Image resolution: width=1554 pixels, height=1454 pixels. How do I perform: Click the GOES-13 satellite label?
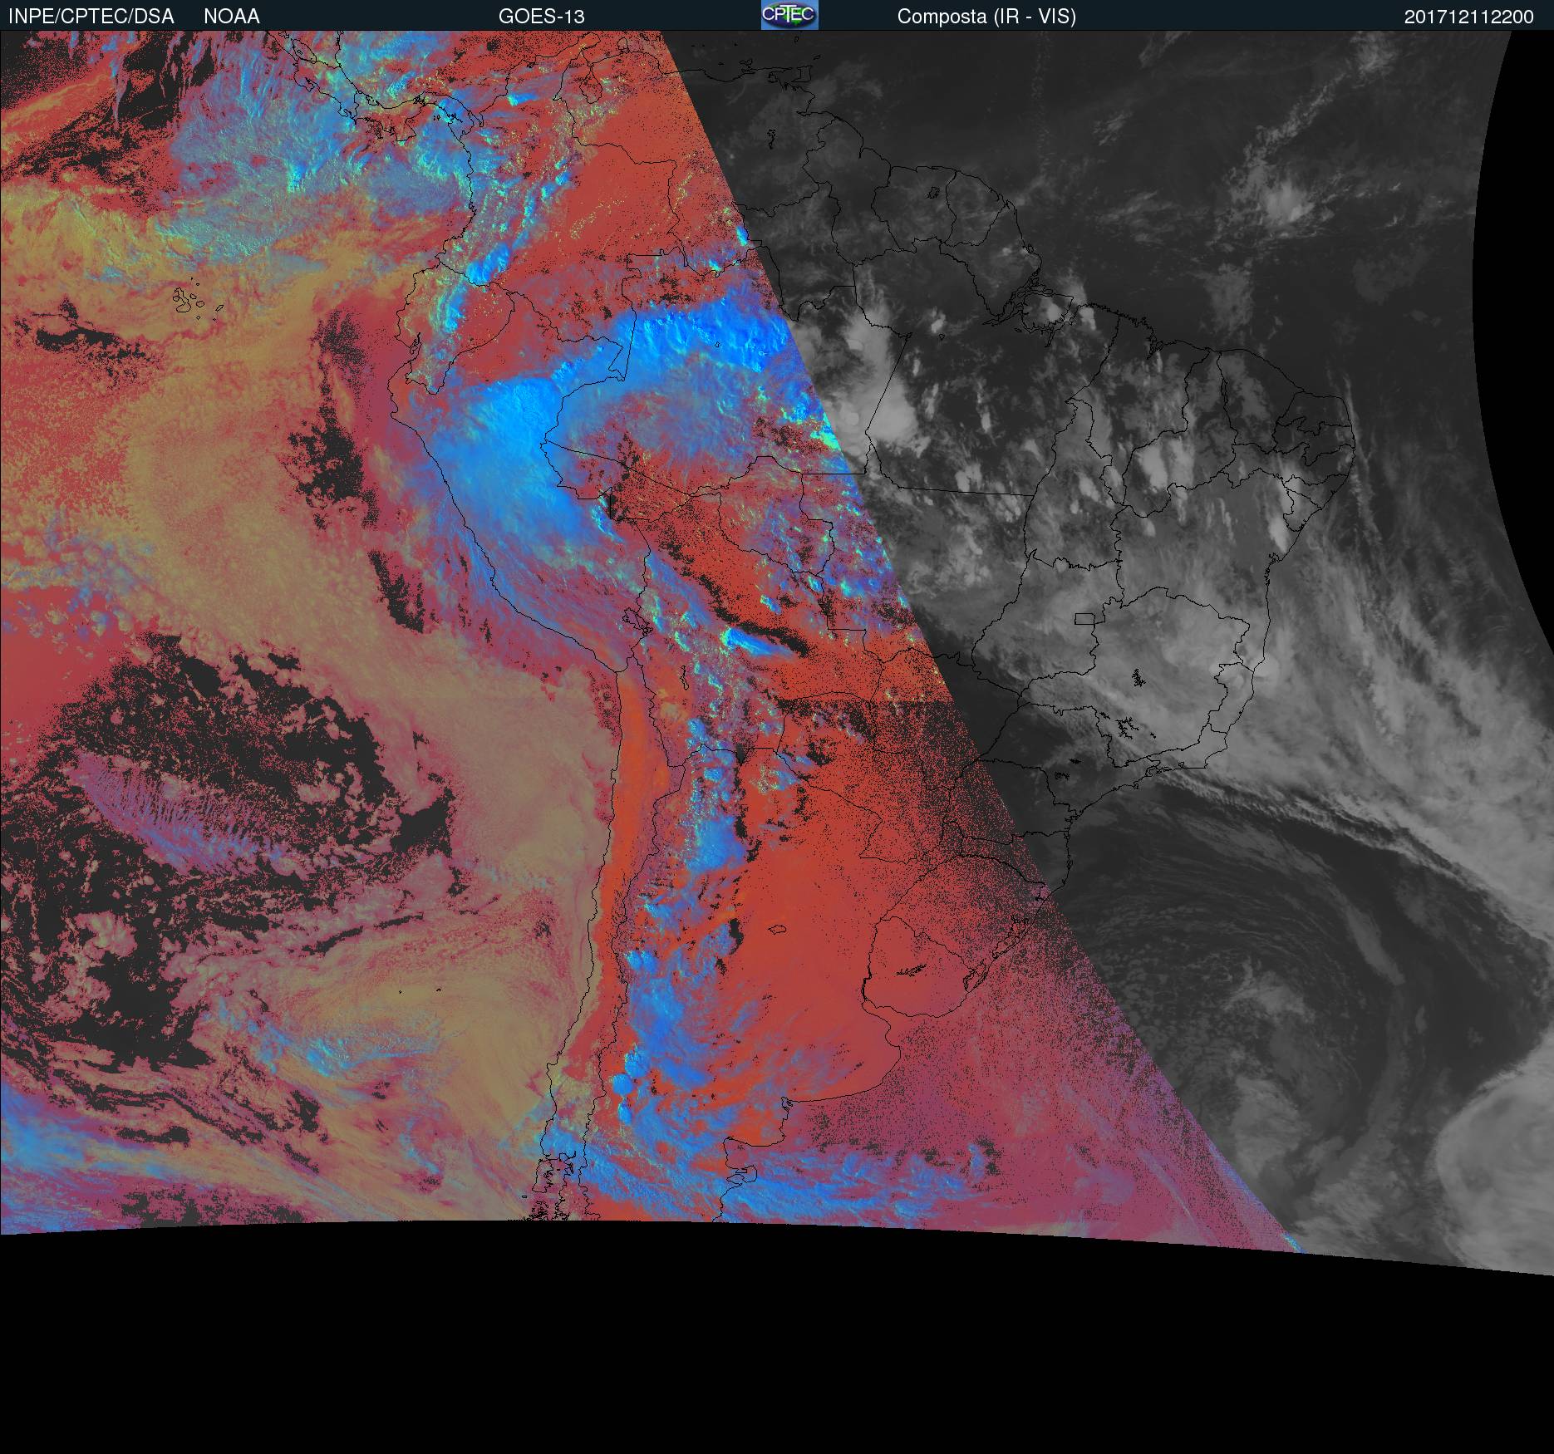(542, 17)
